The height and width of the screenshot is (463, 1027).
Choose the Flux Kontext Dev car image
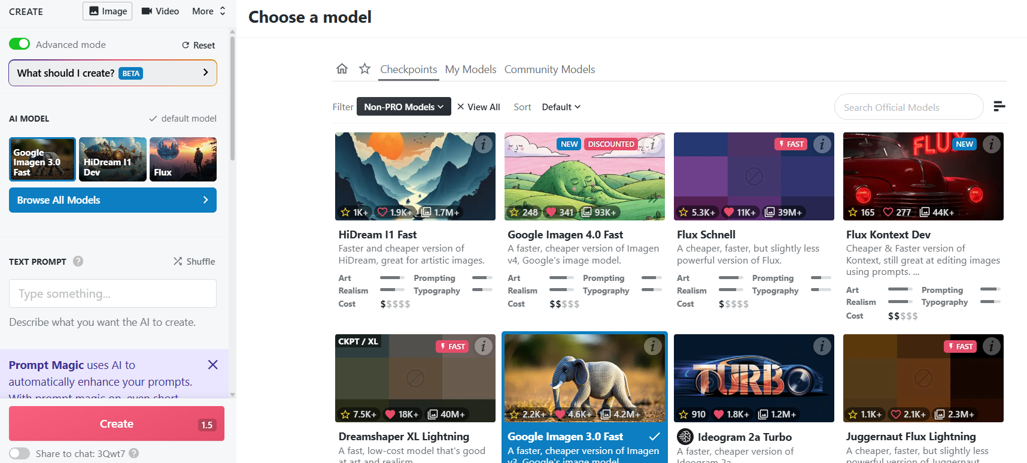click(923, 176)
